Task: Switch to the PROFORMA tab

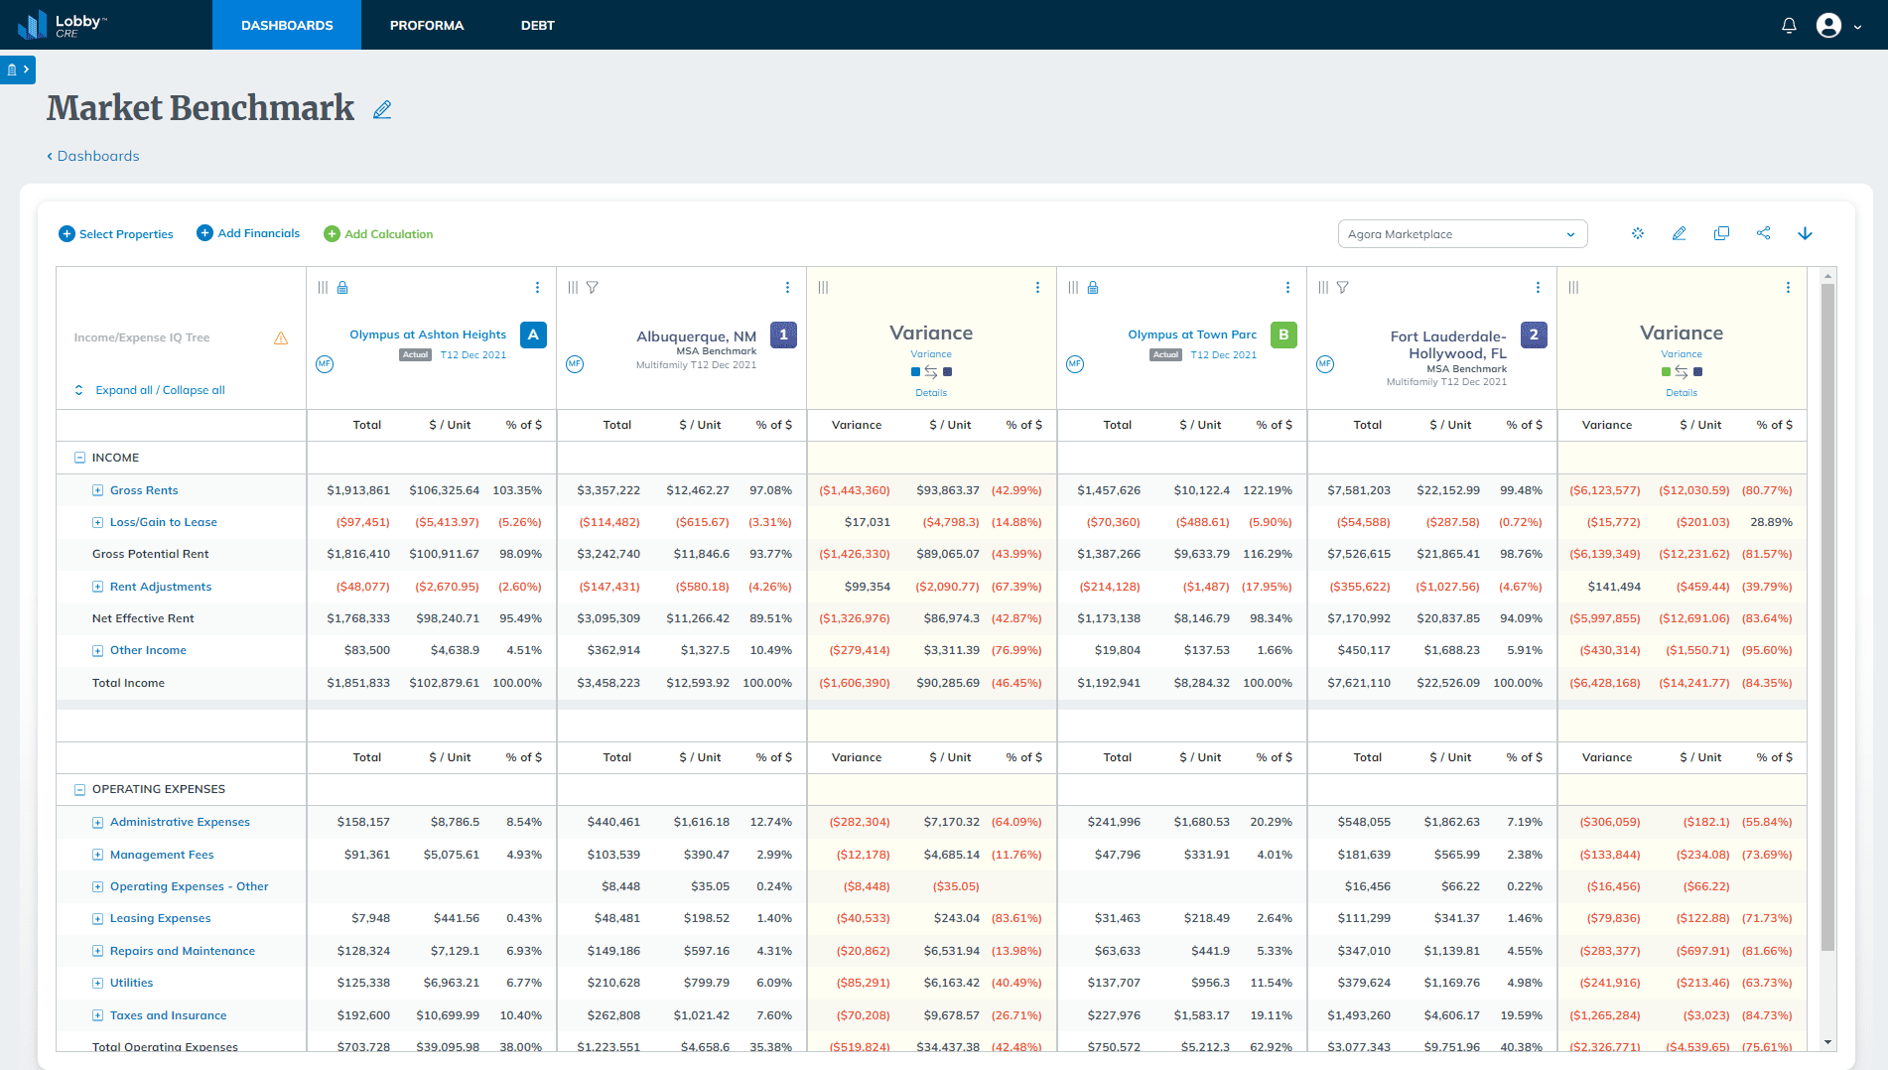Action: (x=427, y=25)
